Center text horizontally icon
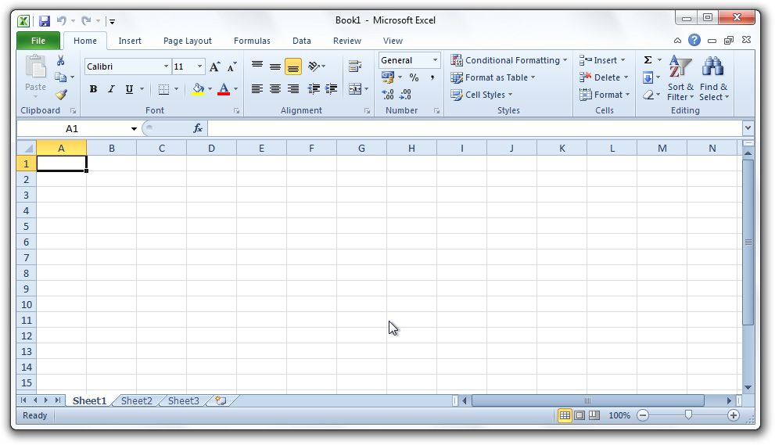The height and width of the screenshot is (445, 775). coord(275,89)
